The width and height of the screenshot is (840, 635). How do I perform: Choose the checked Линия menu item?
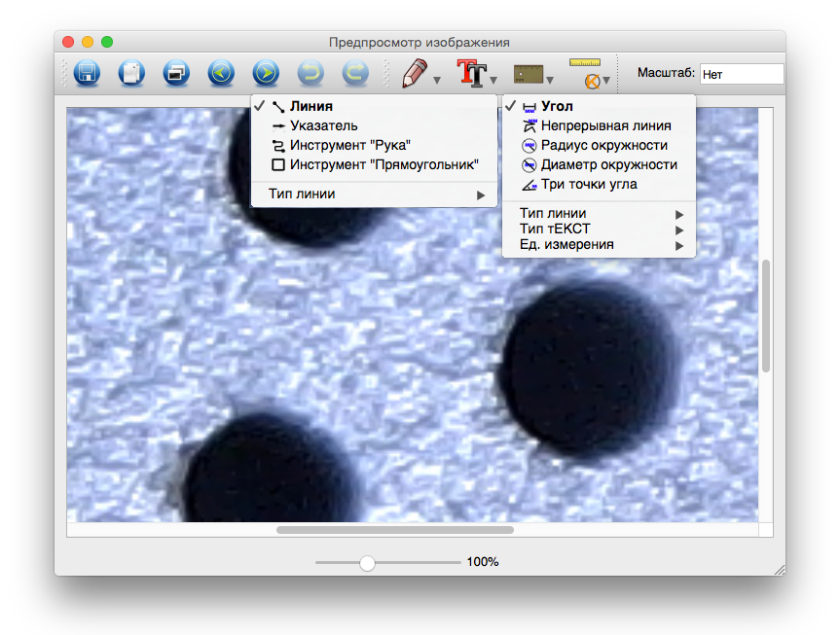(374, 106)
